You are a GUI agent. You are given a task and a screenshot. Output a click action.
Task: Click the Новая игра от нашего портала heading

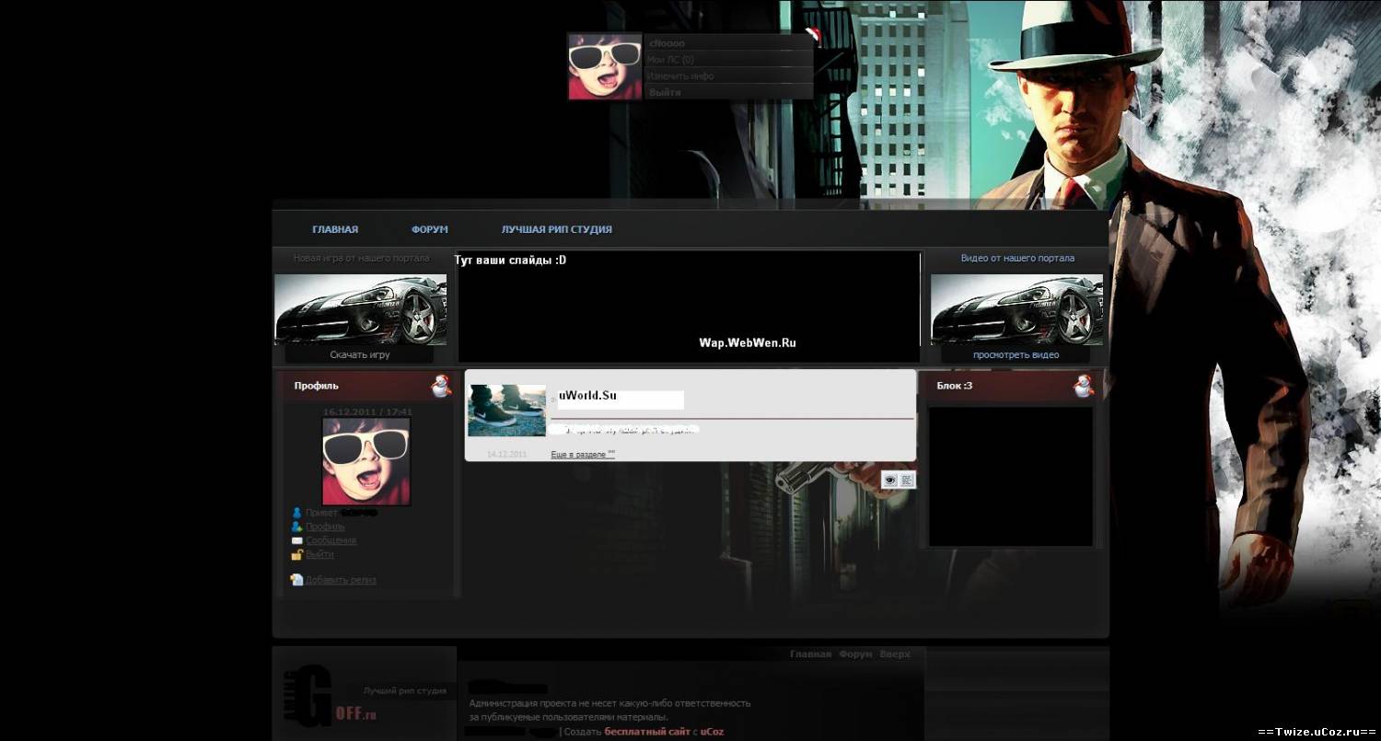pos(361,259)
